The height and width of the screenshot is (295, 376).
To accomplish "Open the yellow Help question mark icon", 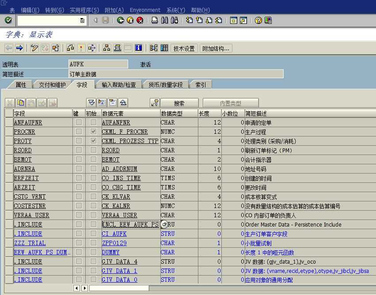I will click(x=258, y=20).
